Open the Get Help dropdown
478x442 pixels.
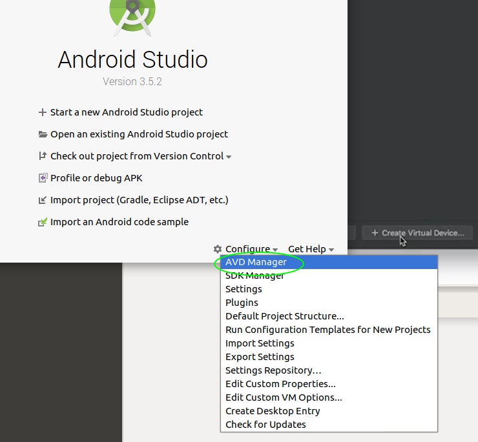coord(311,249)
